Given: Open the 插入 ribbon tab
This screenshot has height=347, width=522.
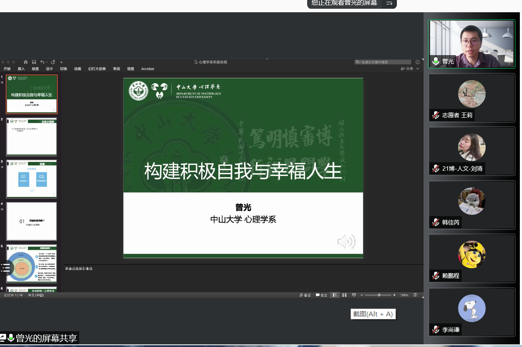Looking at the screenshot, I should [x=21, y=69].
